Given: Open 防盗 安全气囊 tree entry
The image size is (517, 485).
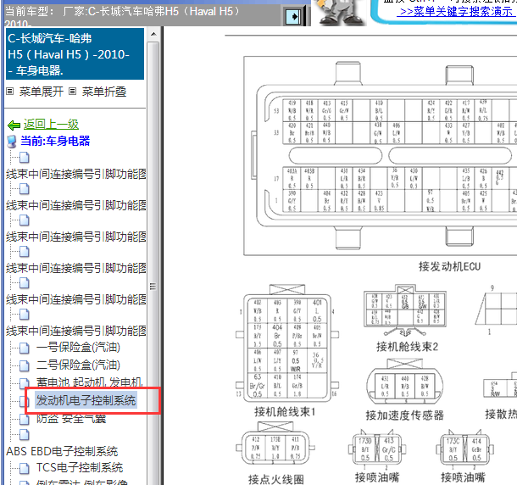Looking at the screenshot, I should pyautogui.click(x=71, y=419).
